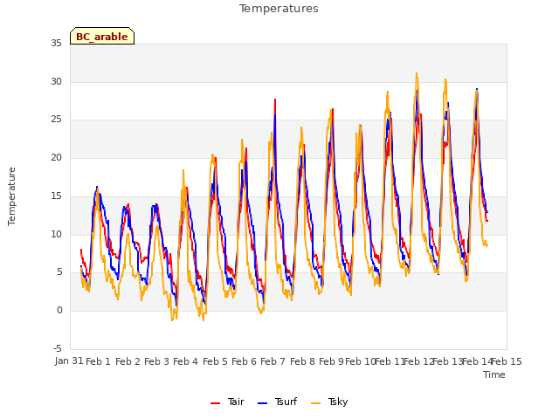Click the blue Tsurf legend marker

[x=262, y=403]
